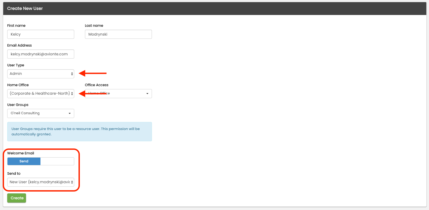Open the Corporate & Healthcare-North Home Office dropdown
Image resolution: width=429 pixels, height=210 pixels.
39,94
